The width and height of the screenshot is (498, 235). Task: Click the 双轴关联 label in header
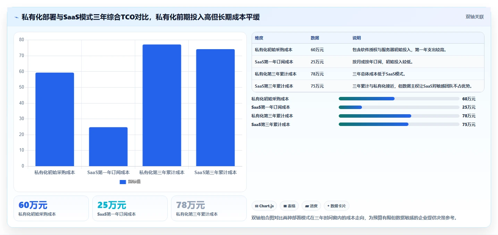[x=475, y=17]
